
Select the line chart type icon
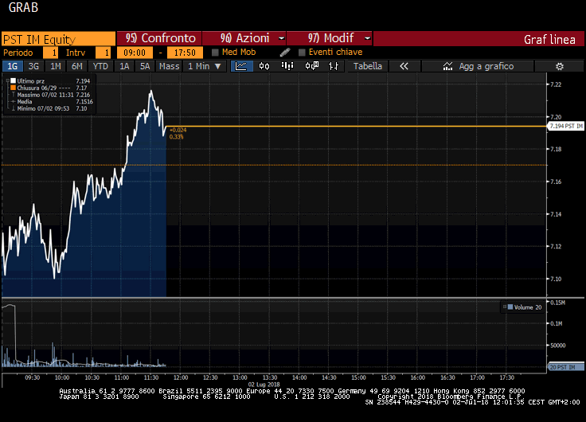click(x=241, y=66)
